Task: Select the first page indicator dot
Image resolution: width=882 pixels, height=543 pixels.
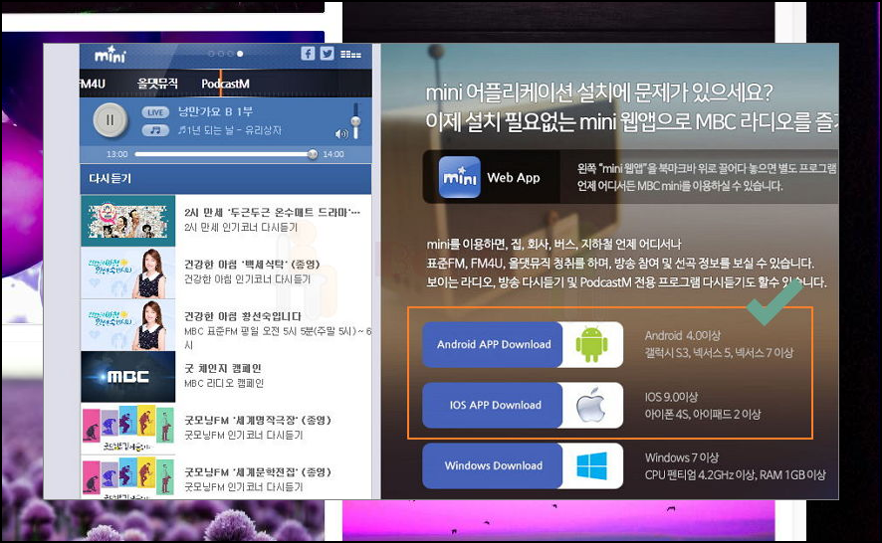Action: tap(211, 54)
